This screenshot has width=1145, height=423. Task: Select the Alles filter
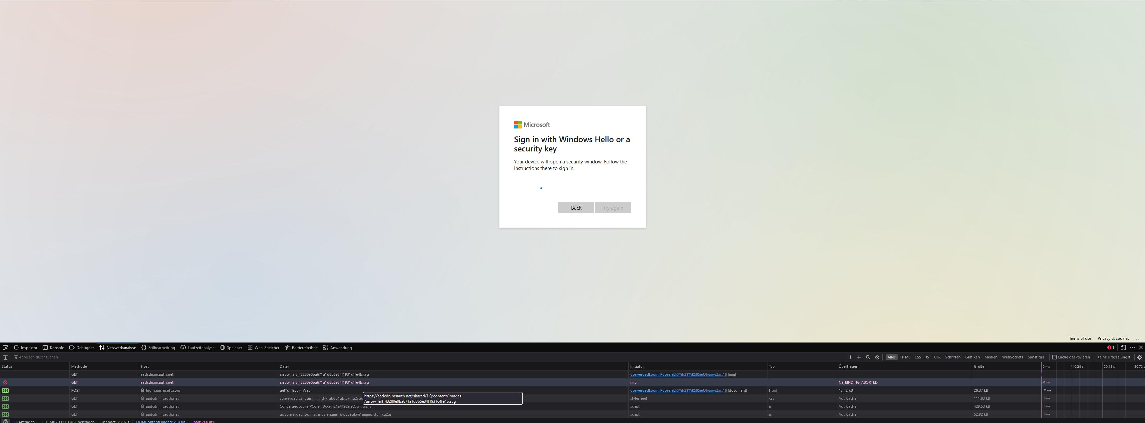point(891,357)
